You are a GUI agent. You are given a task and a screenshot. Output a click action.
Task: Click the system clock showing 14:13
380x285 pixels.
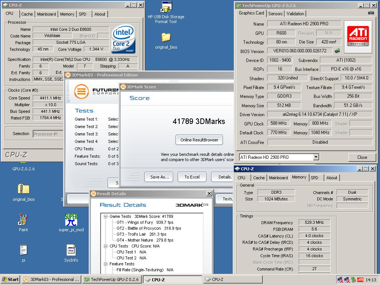pos(371,280)
